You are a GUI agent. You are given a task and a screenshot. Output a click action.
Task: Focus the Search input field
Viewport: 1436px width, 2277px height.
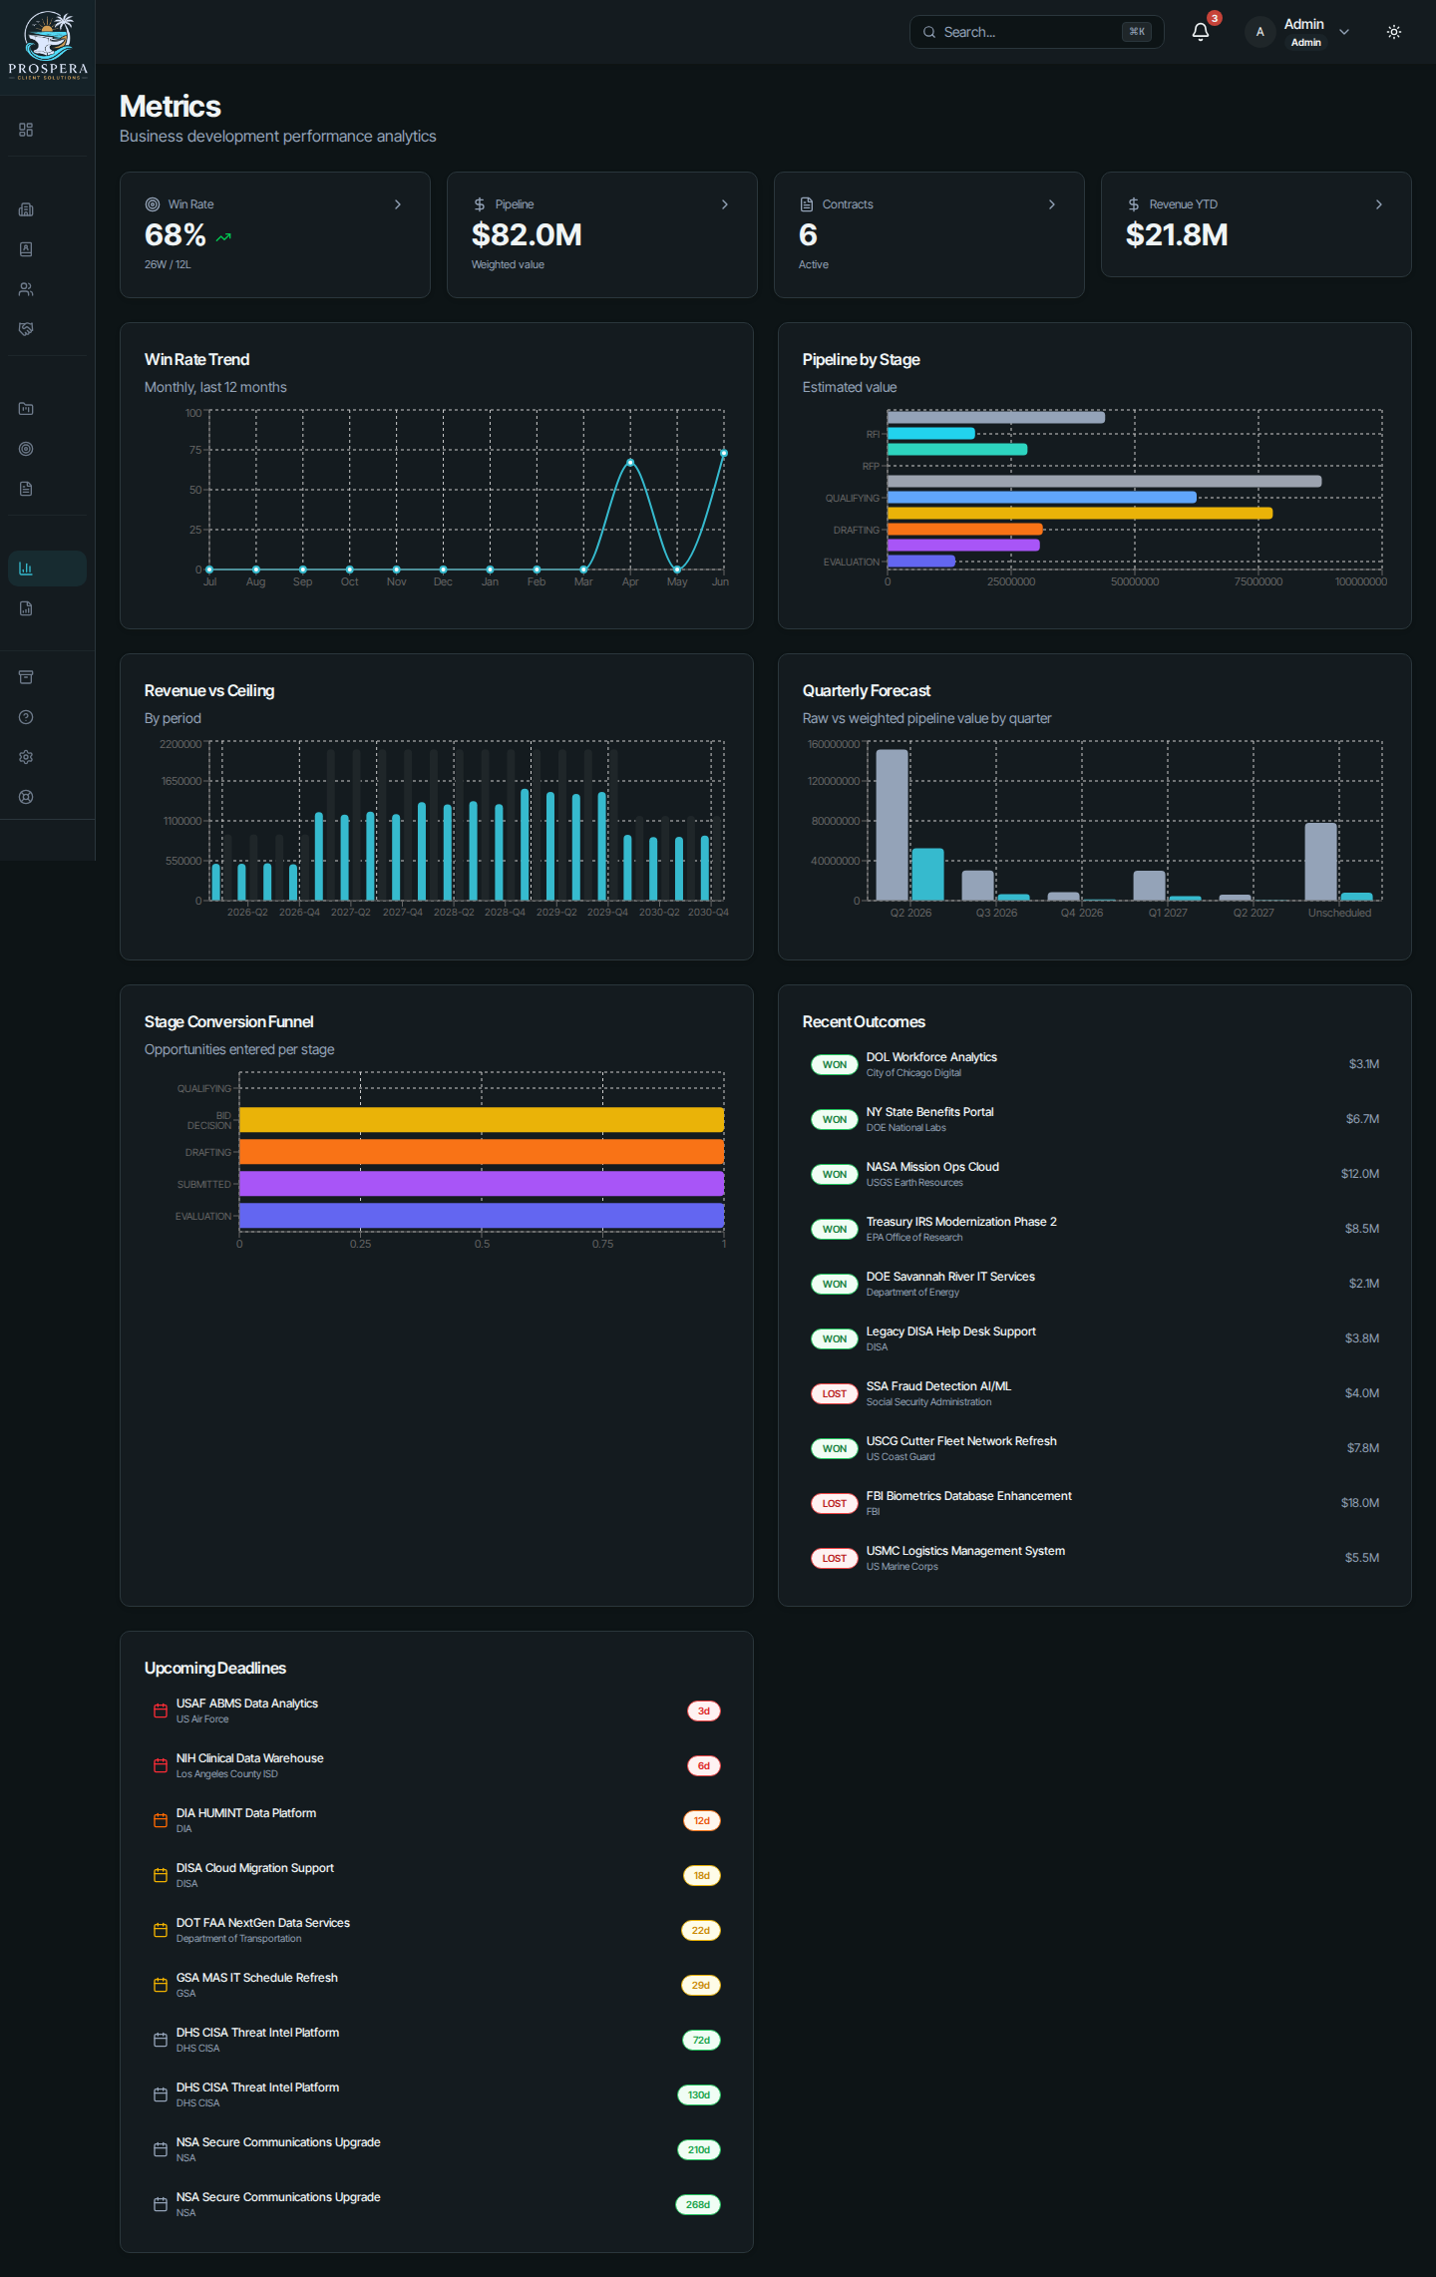coord(1037,32)
